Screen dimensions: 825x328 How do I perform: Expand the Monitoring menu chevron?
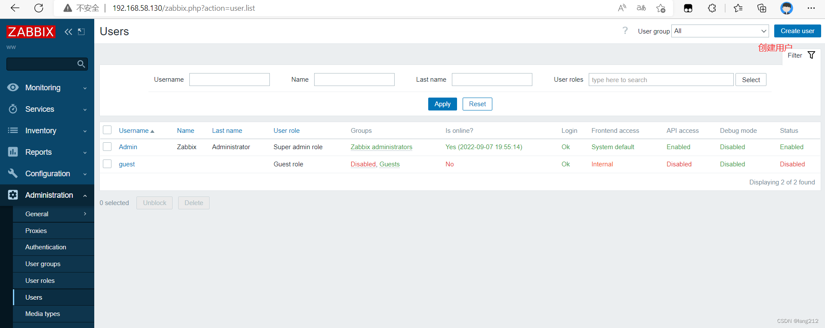click(85, 88)
